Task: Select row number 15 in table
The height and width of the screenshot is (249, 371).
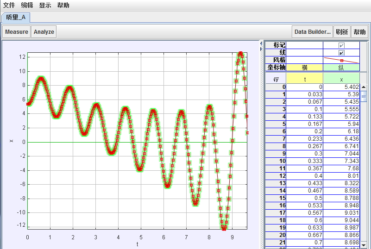Action: click(276, 198)
